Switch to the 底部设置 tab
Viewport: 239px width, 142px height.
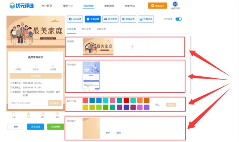click(x=101, y=29)
